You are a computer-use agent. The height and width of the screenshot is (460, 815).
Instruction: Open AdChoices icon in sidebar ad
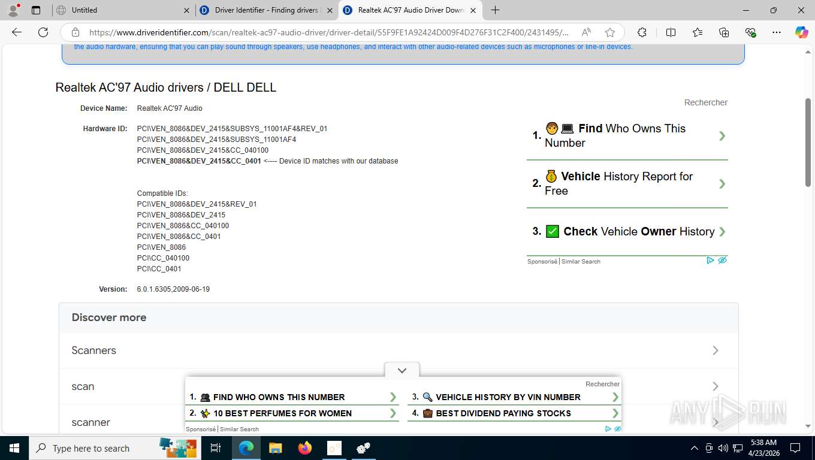[x=710, y=261]
